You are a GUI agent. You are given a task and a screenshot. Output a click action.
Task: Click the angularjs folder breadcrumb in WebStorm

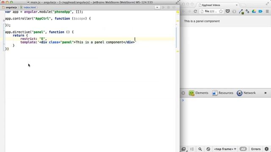10,8
